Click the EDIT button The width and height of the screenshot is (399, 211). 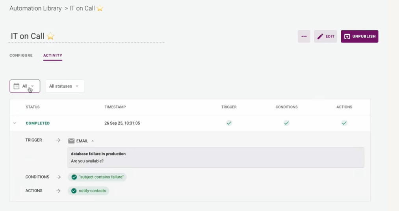325,36
